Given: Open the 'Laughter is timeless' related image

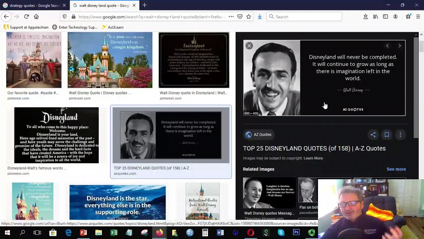Looking at the screenshot, I should (x=269, y=193).
